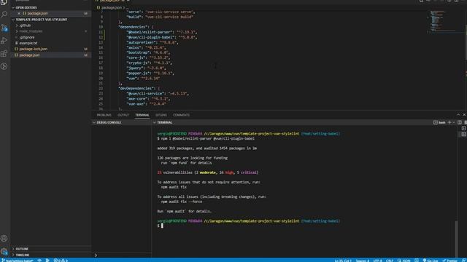467x262 pixels.
Task: Start Go Live server
Action: pyautogui.click(x=430, y=261)
